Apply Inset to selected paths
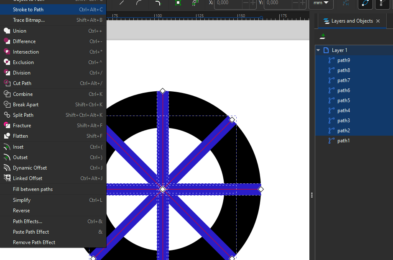Screen dimensions: 393x260 (53, 147)
